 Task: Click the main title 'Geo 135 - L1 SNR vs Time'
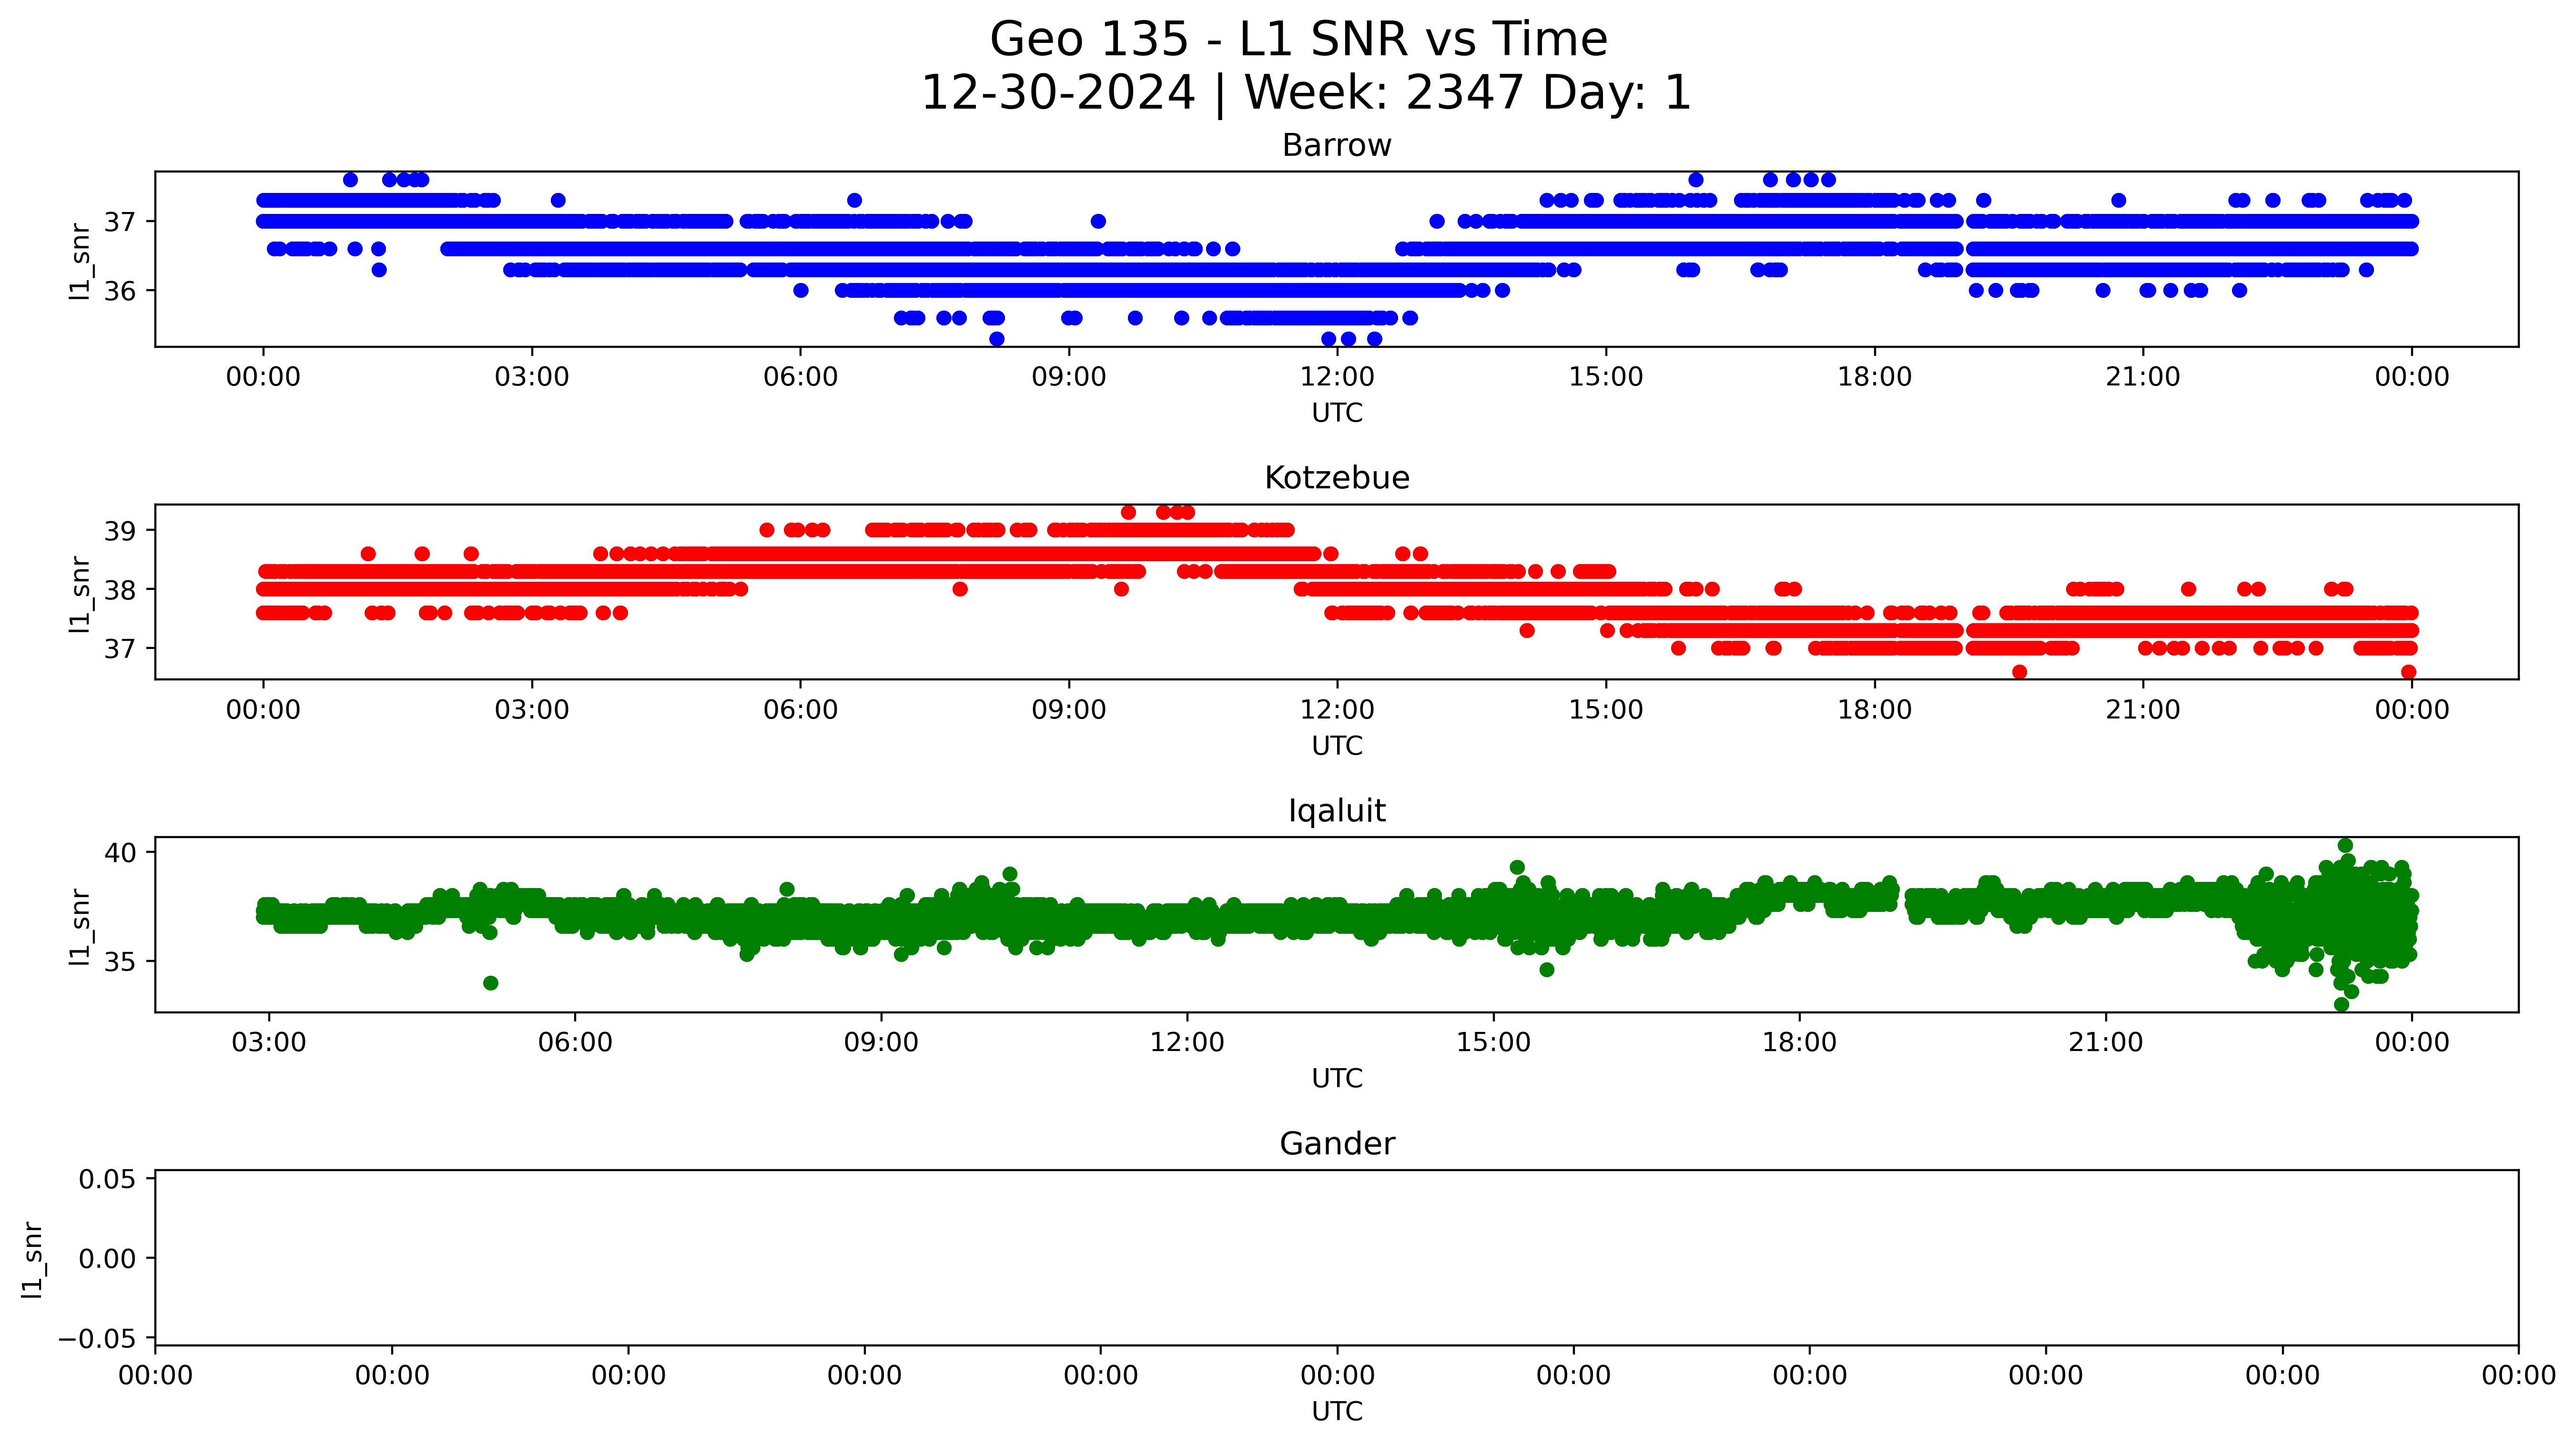point(1298,40)
